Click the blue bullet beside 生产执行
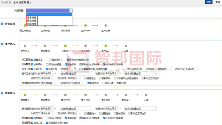 [2, 44]
